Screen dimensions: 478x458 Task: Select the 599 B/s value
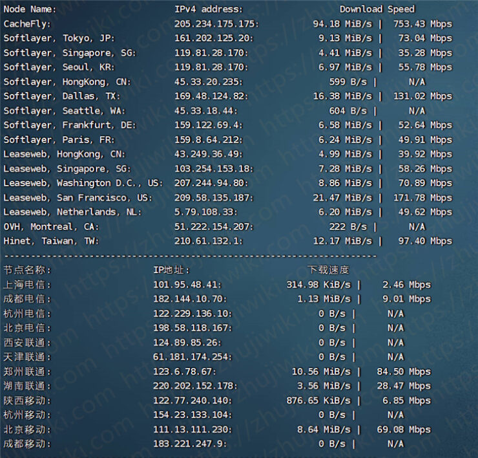tap(348, 82)
